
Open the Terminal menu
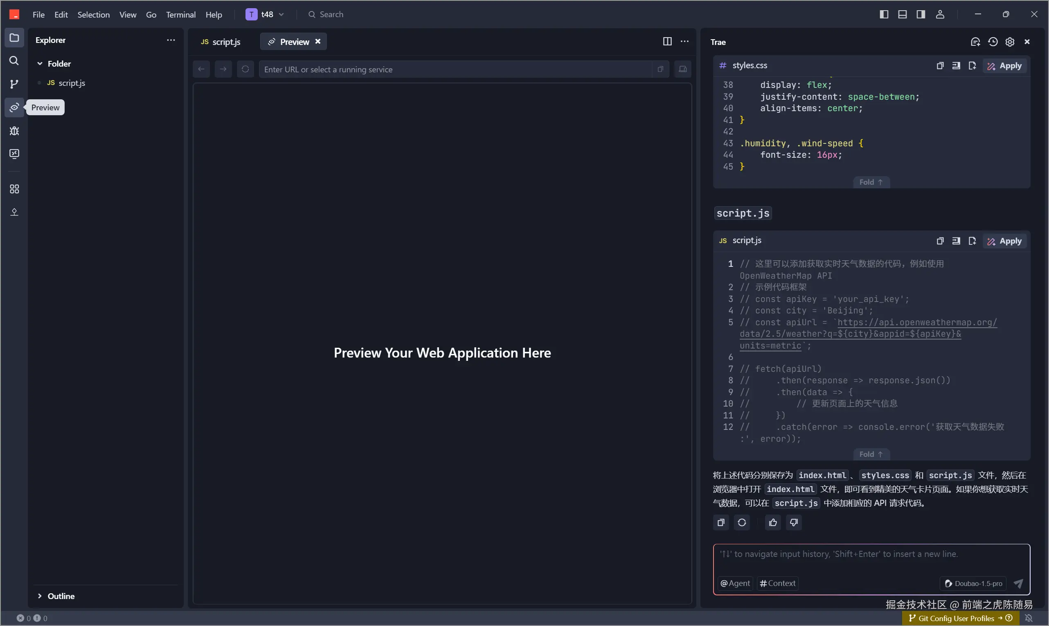coord(181,15)
